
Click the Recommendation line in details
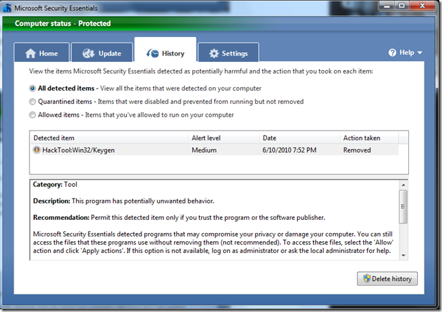click(179, 218)
